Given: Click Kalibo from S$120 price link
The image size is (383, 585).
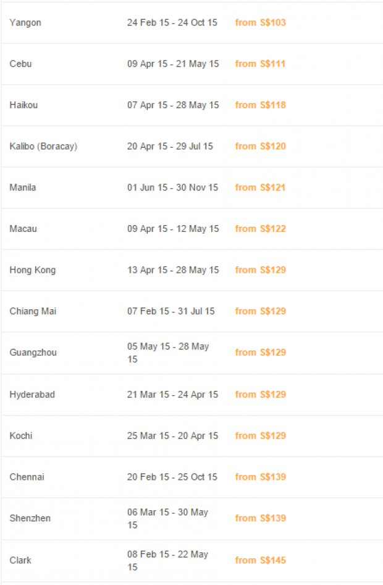Looking at the screenshot, I should click(260, 146).
